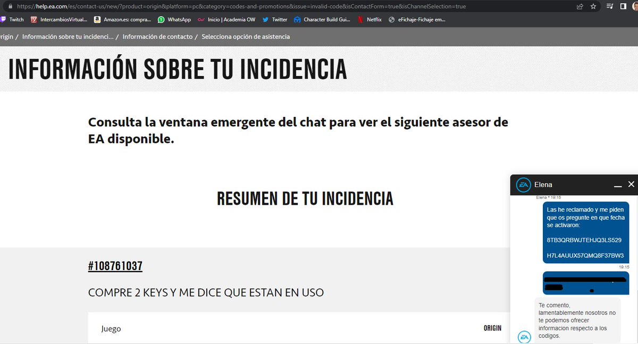The width and height of the screenshot is (638, 344).
Task: Open the Character Build Guide bookmark
Action: coord(322,20)
